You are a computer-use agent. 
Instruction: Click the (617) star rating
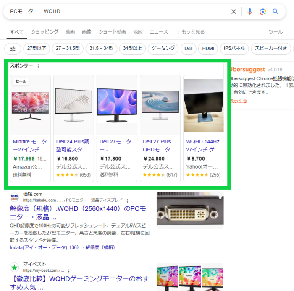tap(160, 175)
